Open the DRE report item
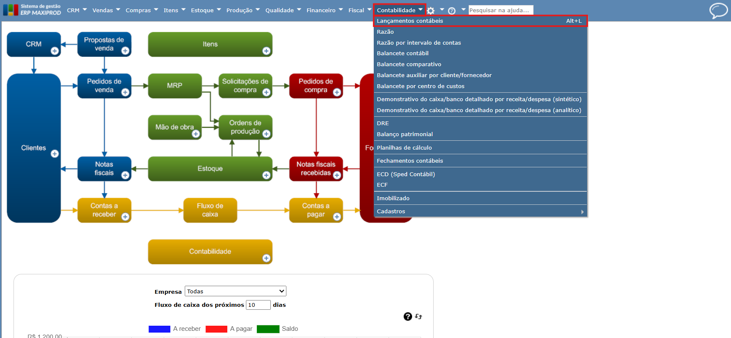Image resolution: width=731 pixels, height=338 pixels. 480,123
